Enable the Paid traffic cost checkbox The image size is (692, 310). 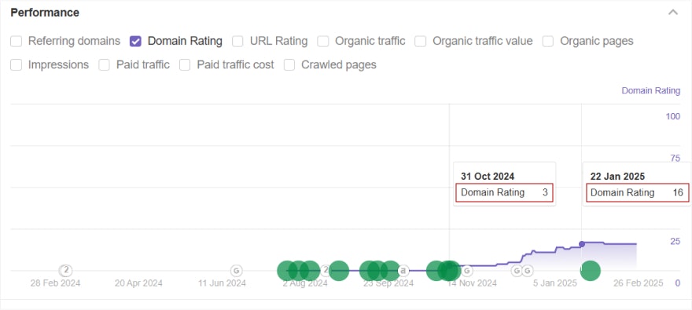pos(185,65)
